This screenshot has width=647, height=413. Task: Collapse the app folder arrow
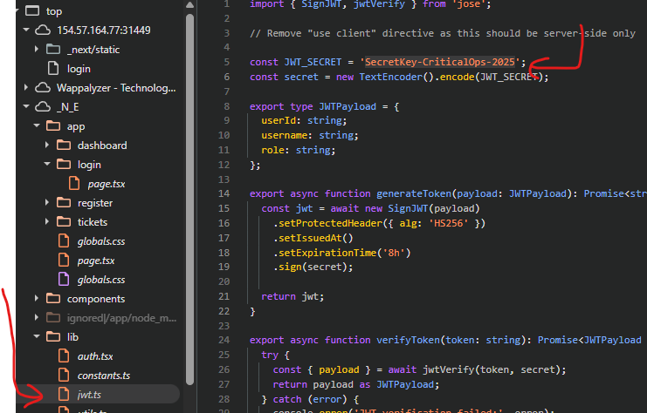pos(37,126)
